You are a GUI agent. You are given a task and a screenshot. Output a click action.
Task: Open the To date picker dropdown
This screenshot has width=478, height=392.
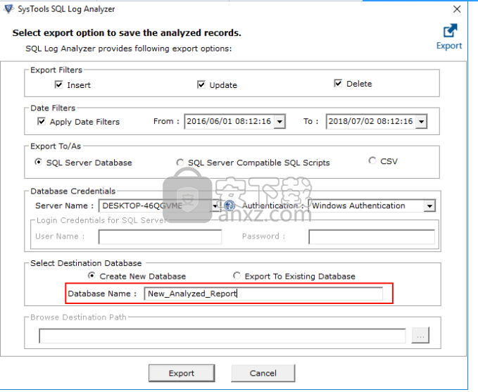[421, 122]
